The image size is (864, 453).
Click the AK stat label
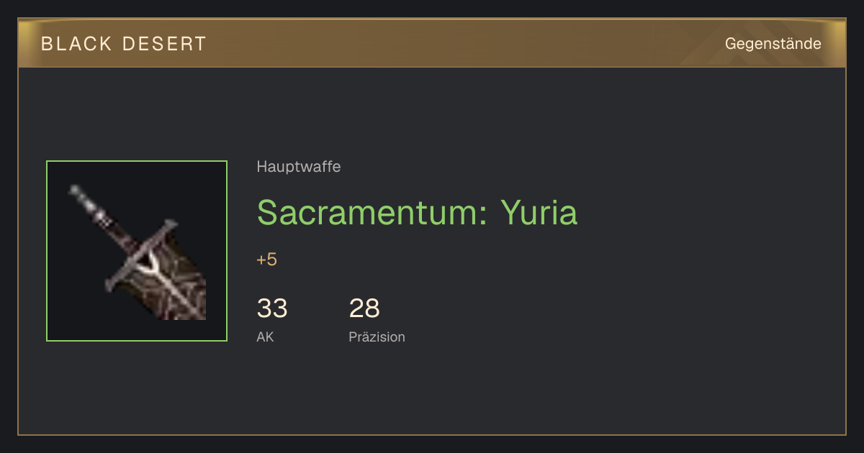(x=265, y=337)
